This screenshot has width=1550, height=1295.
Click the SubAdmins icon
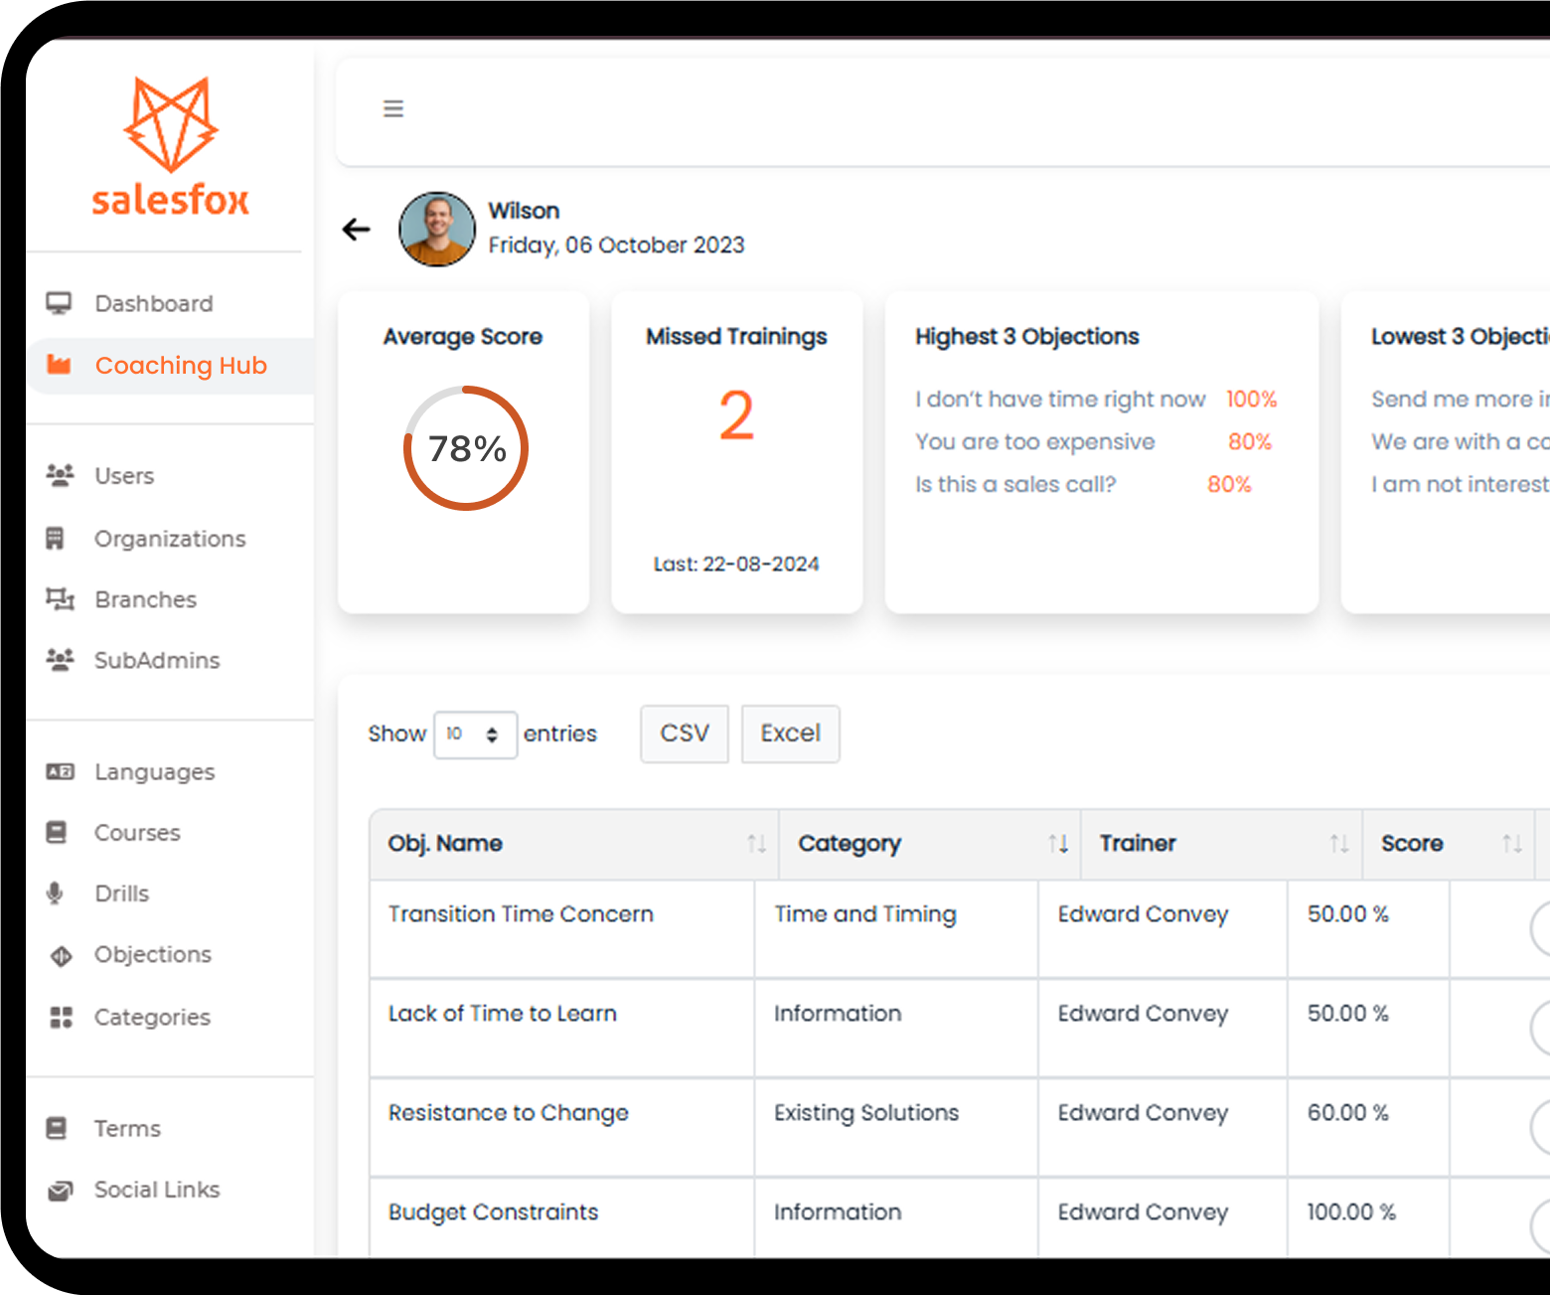tap(60, 660)
